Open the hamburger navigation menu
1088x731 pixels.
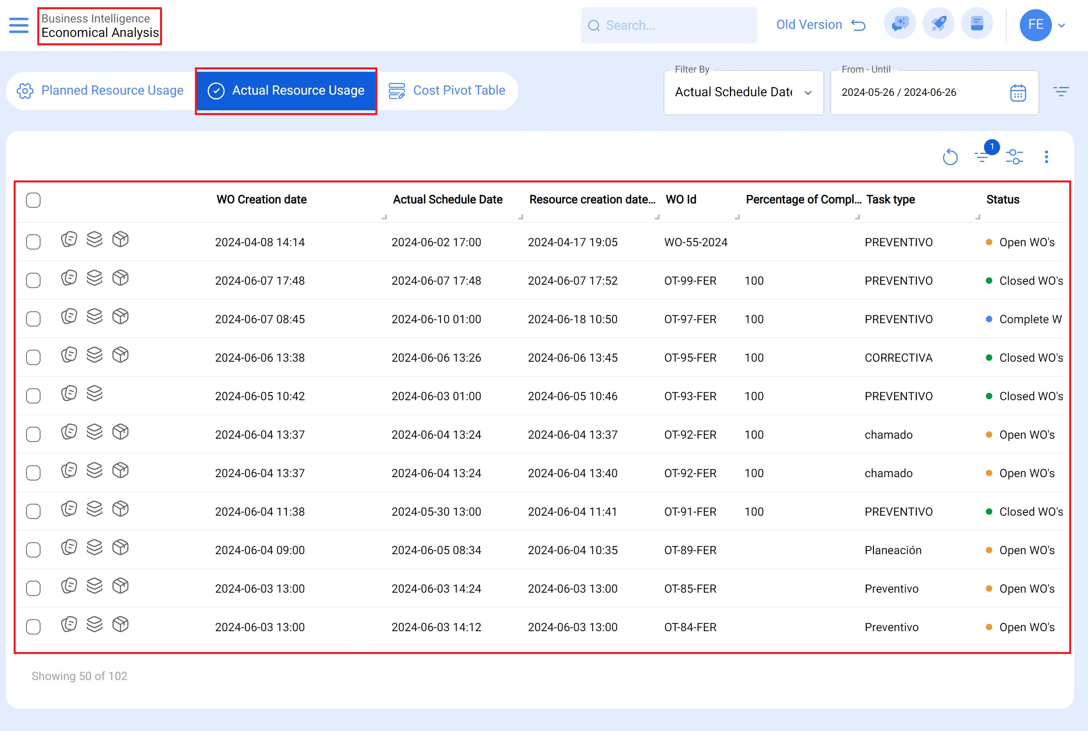coord(18,26)
